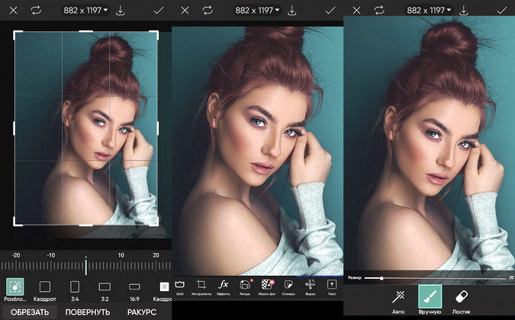
Task: Tap the loop arrows icon on crop screen
Action: (36, 11)
